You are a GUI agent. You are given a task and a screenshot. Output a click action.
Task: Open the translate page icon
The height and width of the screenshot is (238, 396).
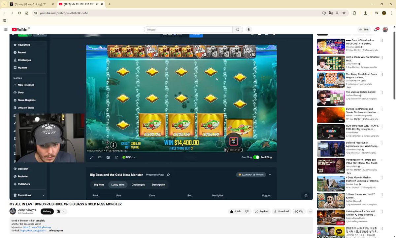coord(331,13)
